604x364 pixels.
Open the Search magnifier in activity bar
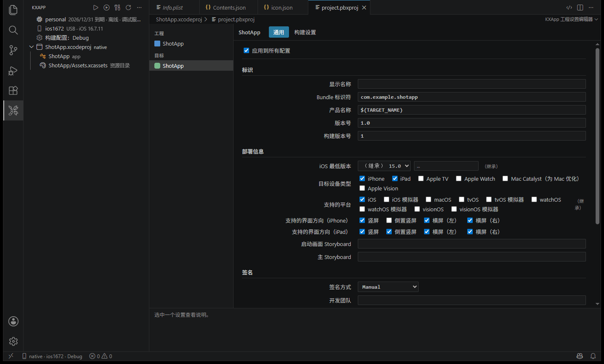(x=13, y=30)
